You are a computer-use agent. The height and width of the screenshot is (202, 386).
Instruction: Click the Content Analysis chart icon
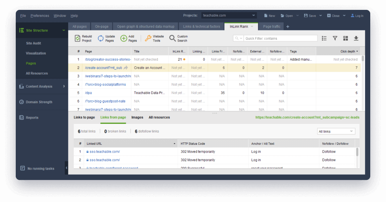[x=21, y=86]
